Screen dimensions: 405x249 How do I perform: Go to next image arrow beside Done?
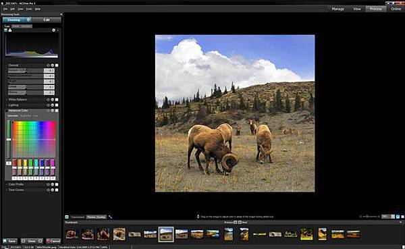(x=40, y=241)
